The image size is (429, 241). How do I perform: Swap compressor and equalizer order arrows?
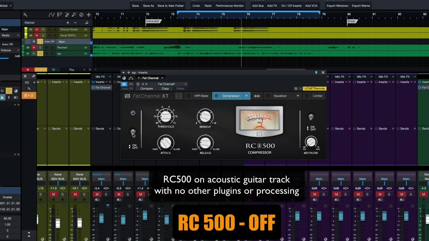coord(257,96)
